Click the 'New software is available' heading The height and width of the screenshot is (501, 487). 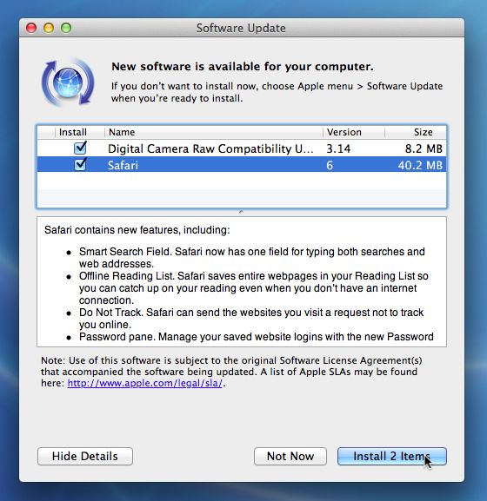[x=243, y=67]
